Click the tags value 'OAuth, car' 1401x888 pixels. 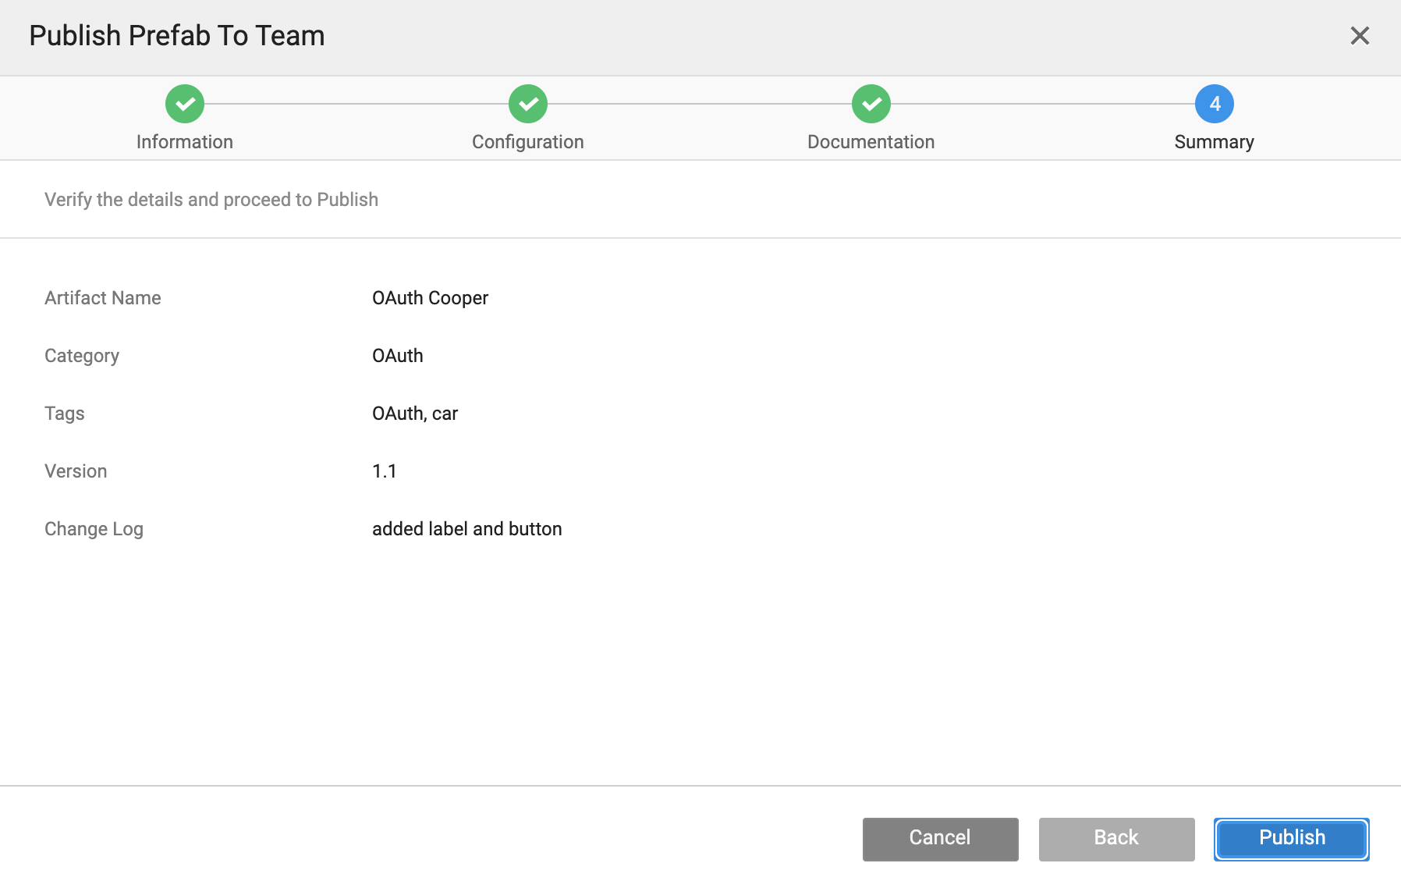414,414
